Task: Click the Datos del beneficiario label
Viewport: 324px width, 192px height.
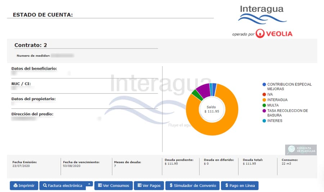Action: pyautogui.click(x=34, y=68)
